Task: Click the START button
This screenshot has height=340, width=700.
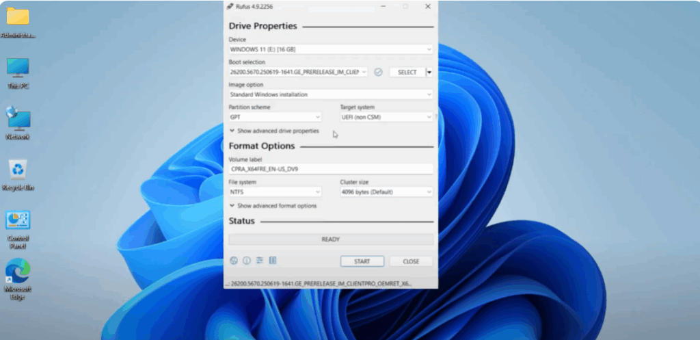Action: pos(362,261)
